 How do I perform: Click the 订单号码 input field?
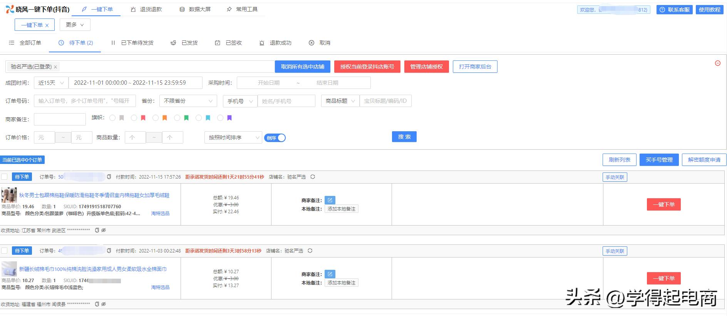[85, 101]
